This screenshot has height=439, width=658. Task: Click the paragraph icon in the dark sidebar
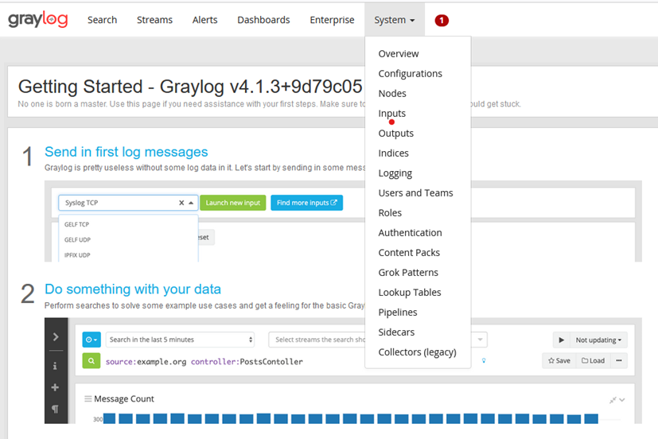56,409
